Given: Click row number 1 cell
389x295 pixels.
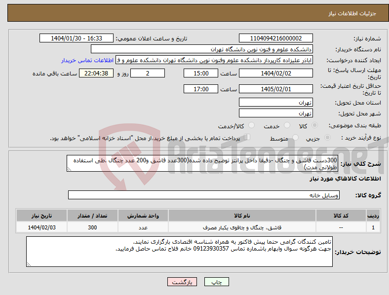Looking at the screenshot, I should pos(373,227).
